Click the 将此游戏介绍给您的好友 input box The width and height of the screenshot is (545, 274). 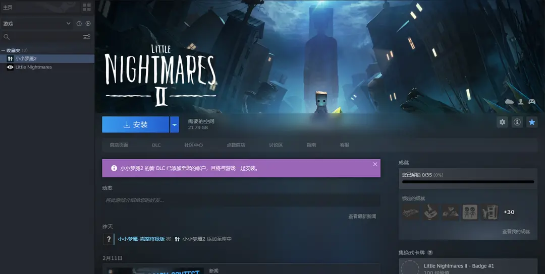[x=241, y=200]
